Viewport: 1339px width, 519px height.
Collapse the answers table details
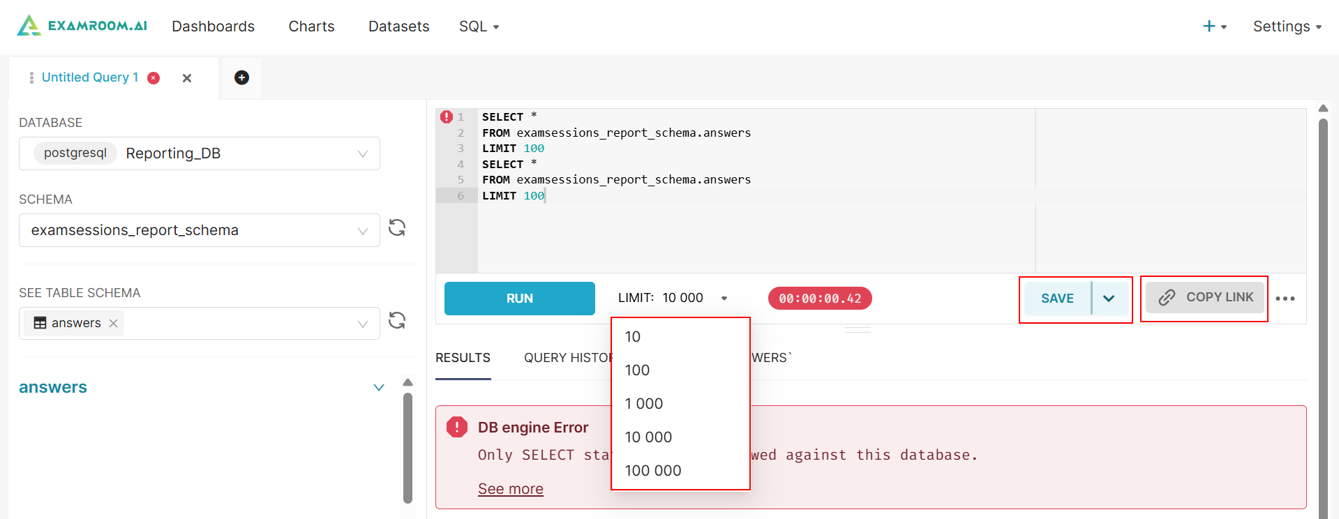pyautogui.click(x=379, y=388)
